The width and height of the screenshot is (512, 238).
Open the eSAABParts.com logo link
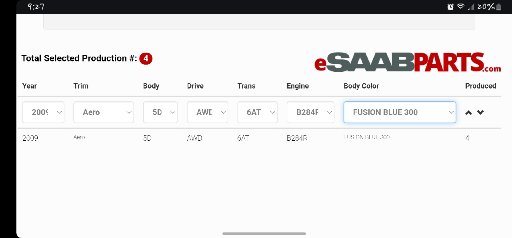coord(408,63)
